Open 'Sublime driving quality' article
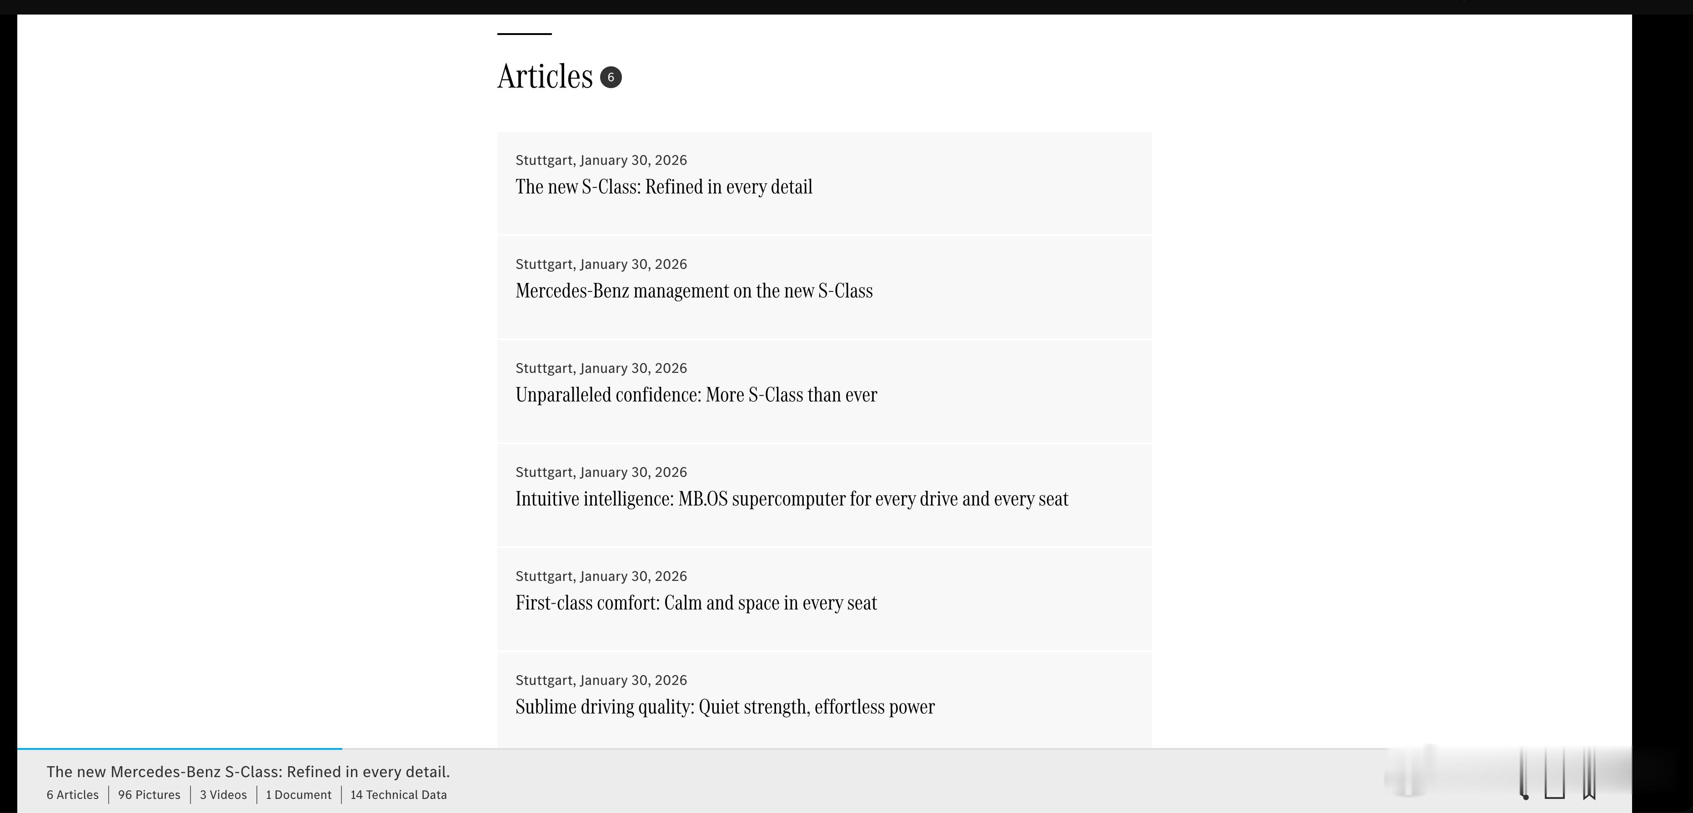Image resolution: width=1693 pixels, height=813 pixels. point(724,707)
